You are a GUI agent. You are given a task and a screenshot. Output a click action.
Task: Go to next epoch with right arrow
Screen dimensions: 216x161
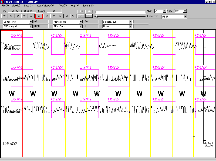[x=89, y=16]
